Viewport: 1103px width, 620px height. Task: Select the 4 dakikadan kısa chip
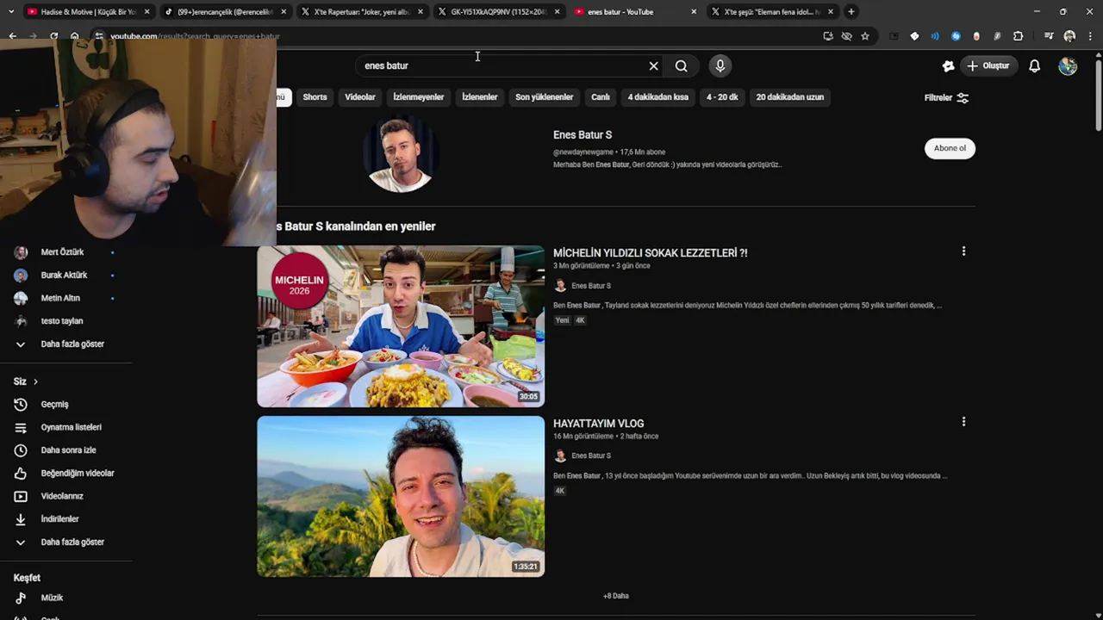(x=657, y=97)
